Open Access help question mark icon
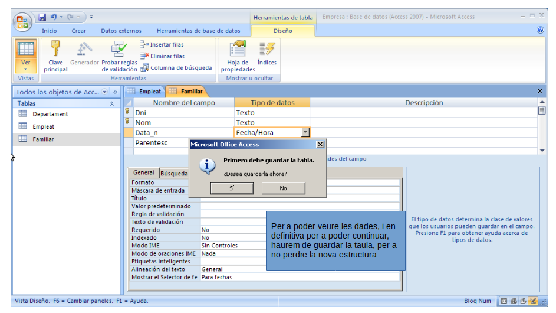The width and height of the screenshot is (556, 313). click(x=541, y=30)
